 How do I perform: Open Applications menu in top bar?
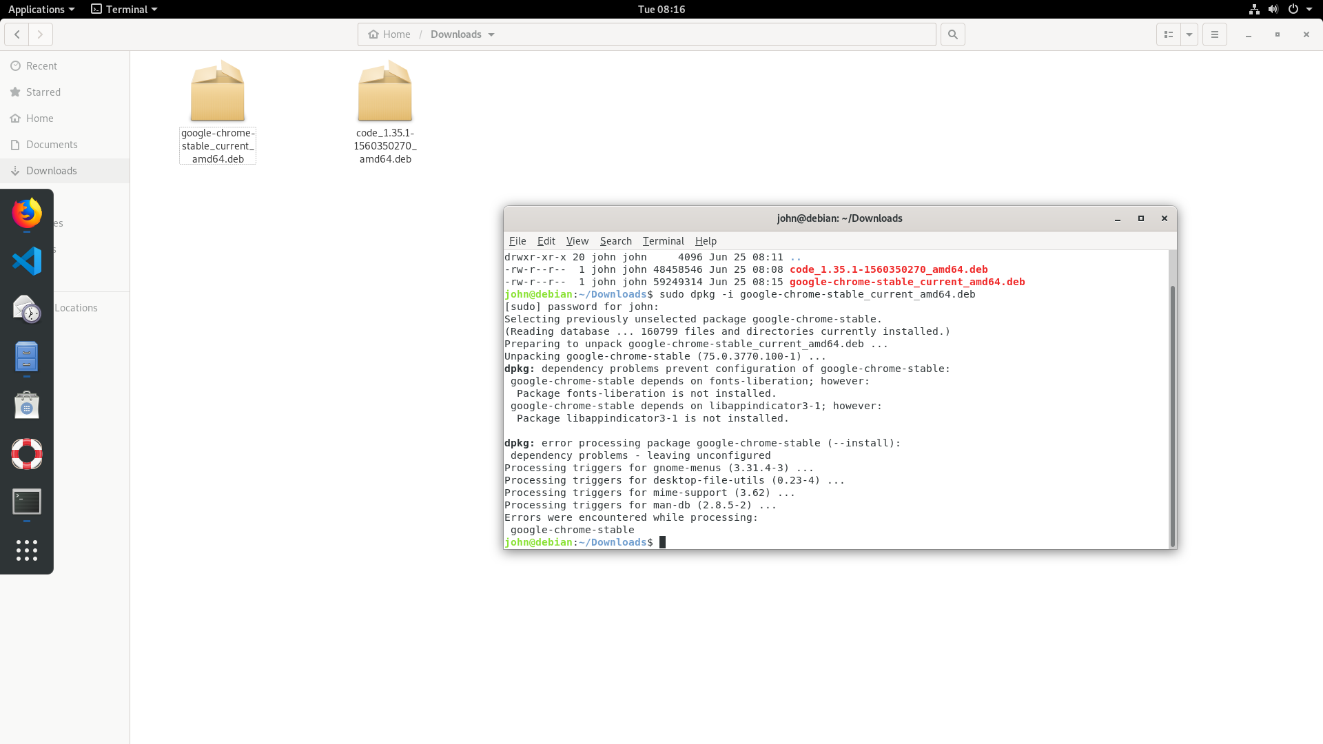click(x=41, y=9)
